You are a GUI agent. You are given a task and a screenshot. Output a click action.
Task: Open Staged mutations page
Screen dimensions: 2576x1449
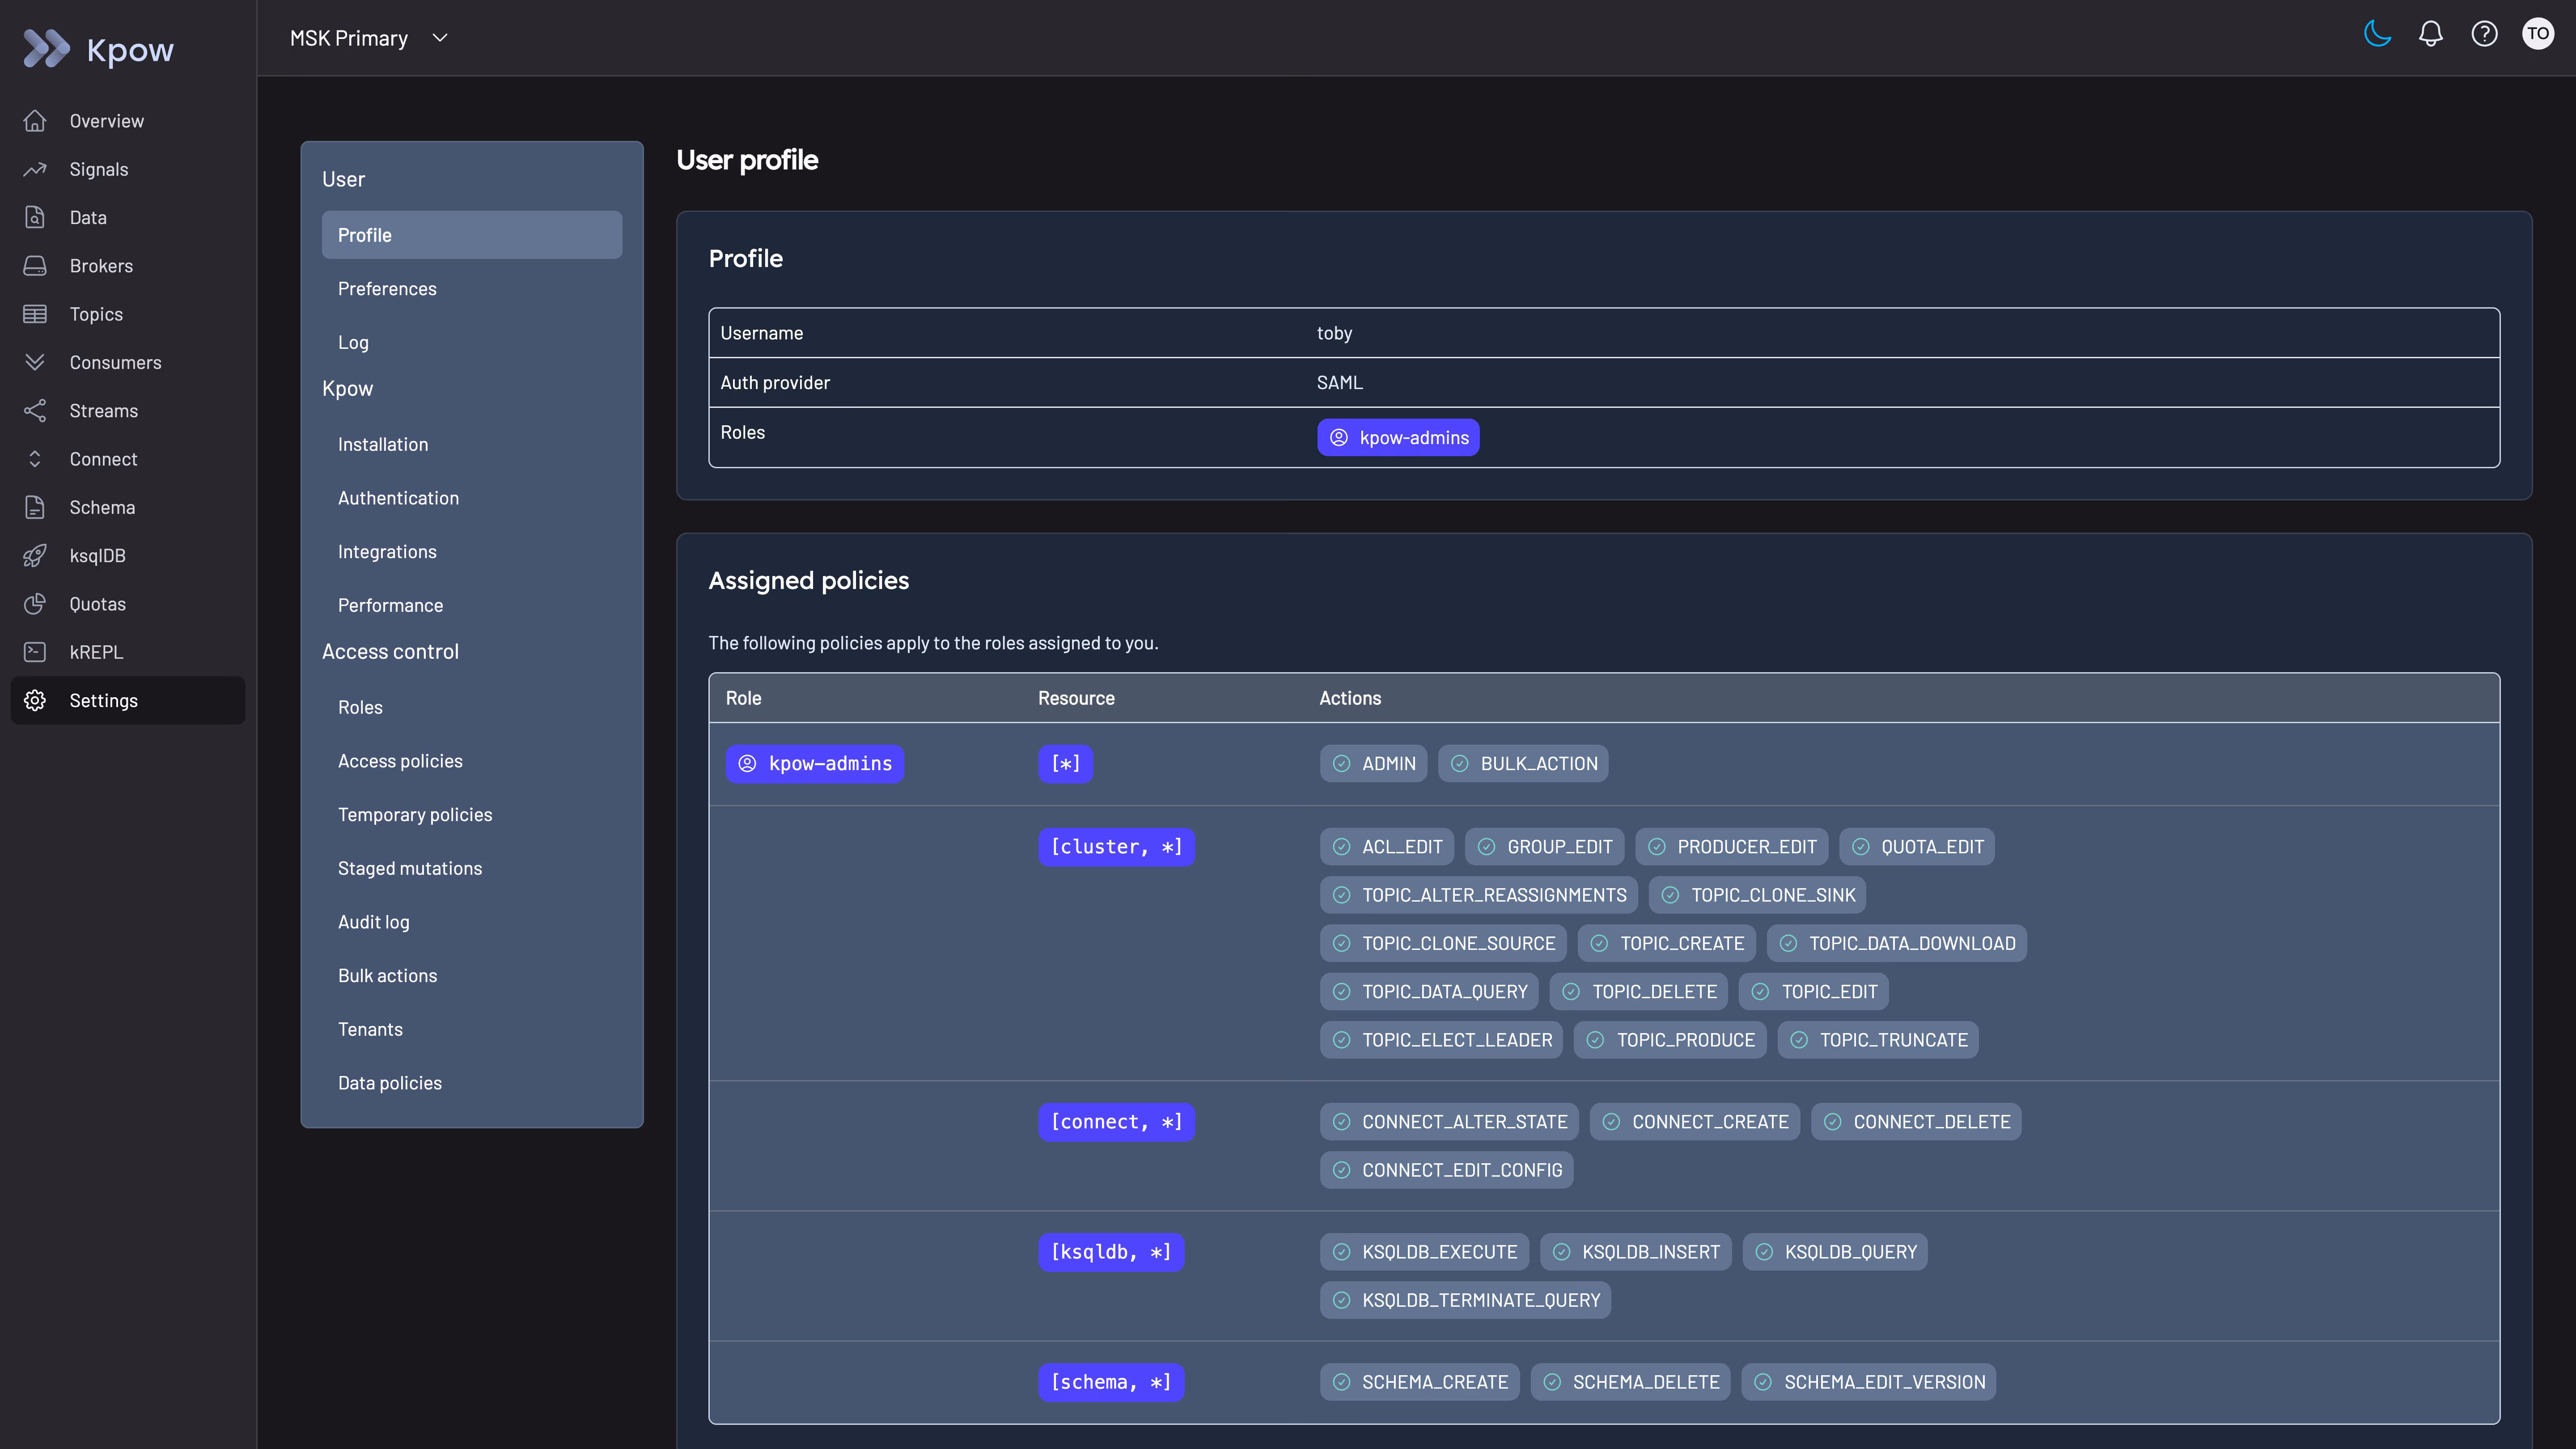tap(410, 869)
